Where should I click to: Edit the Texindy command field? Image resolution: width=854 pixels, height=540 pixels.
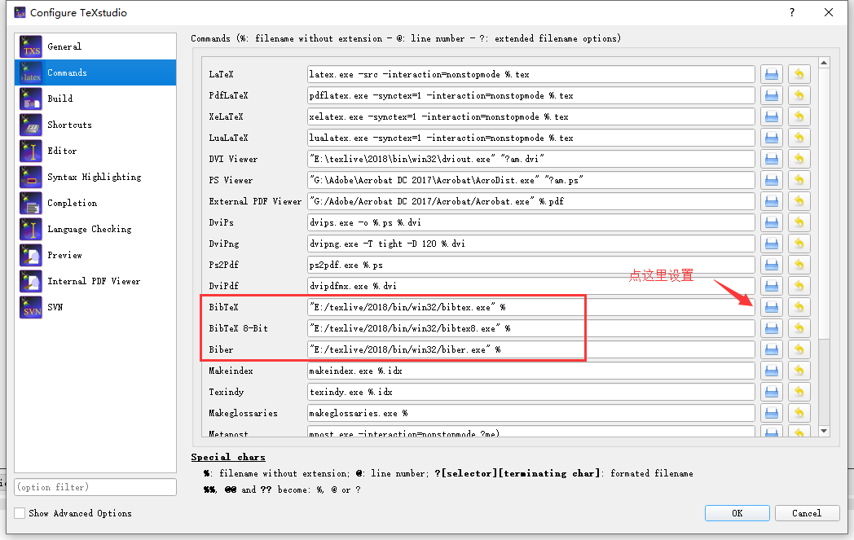531,393
